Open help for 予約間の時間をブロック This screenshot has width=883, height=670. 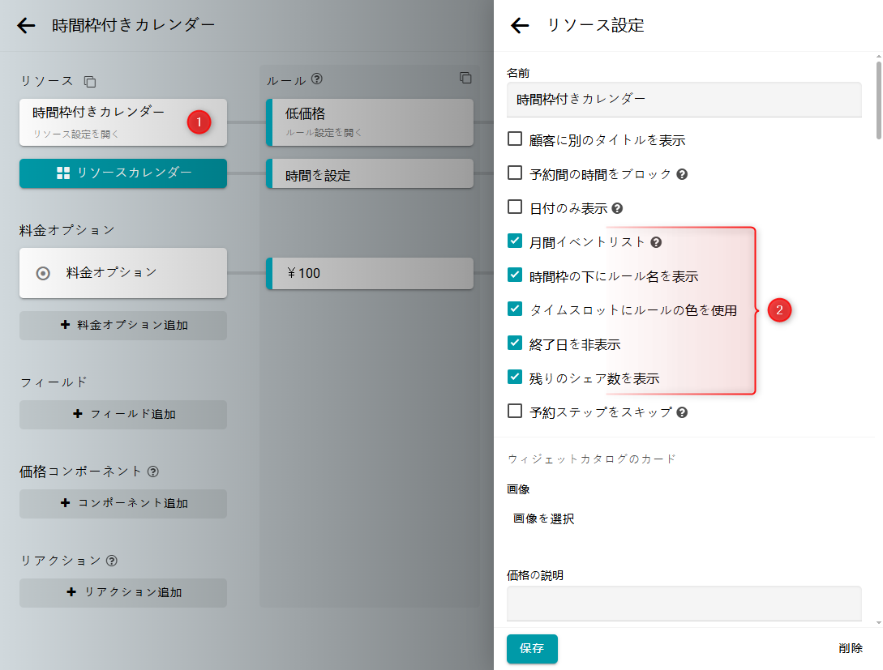(x=682, y=174)
